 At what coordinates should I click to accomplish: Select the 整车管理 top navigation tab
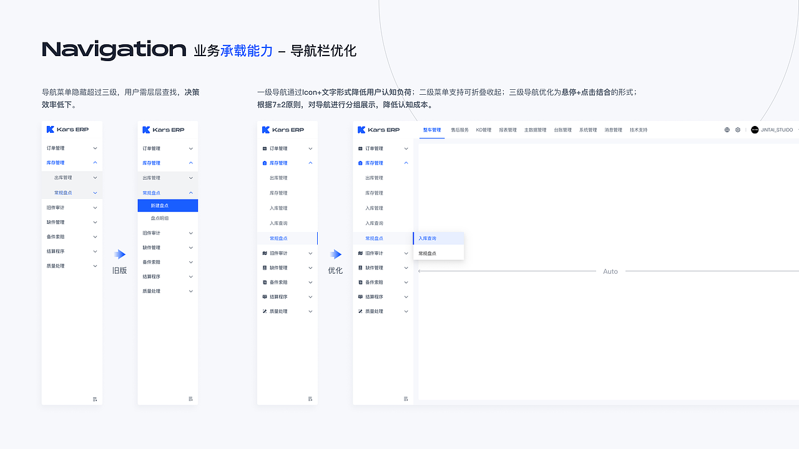pos(432,130)
